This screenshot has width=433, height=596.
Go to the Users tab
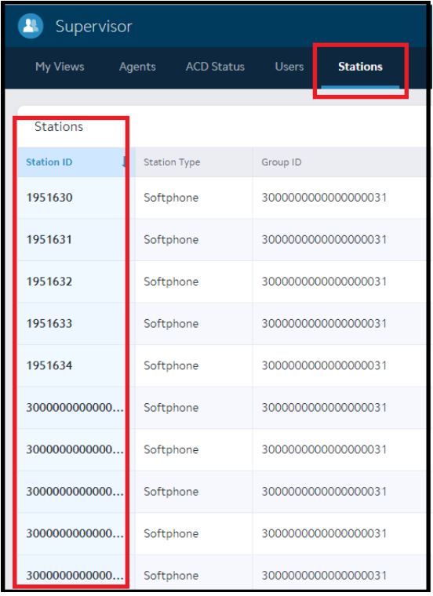click(289, 67)
